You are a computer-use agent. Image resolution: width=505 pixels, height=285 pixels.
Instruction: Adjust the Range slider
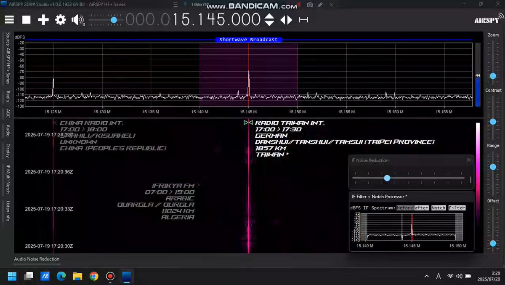(x=493, y=167)
